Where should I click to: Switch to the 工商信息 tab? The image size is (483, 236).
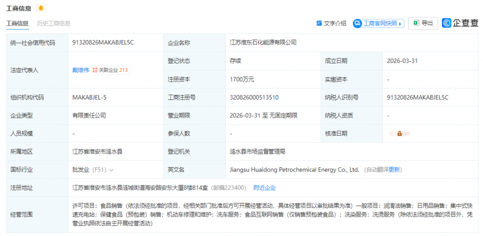click(x=17, y=23)
